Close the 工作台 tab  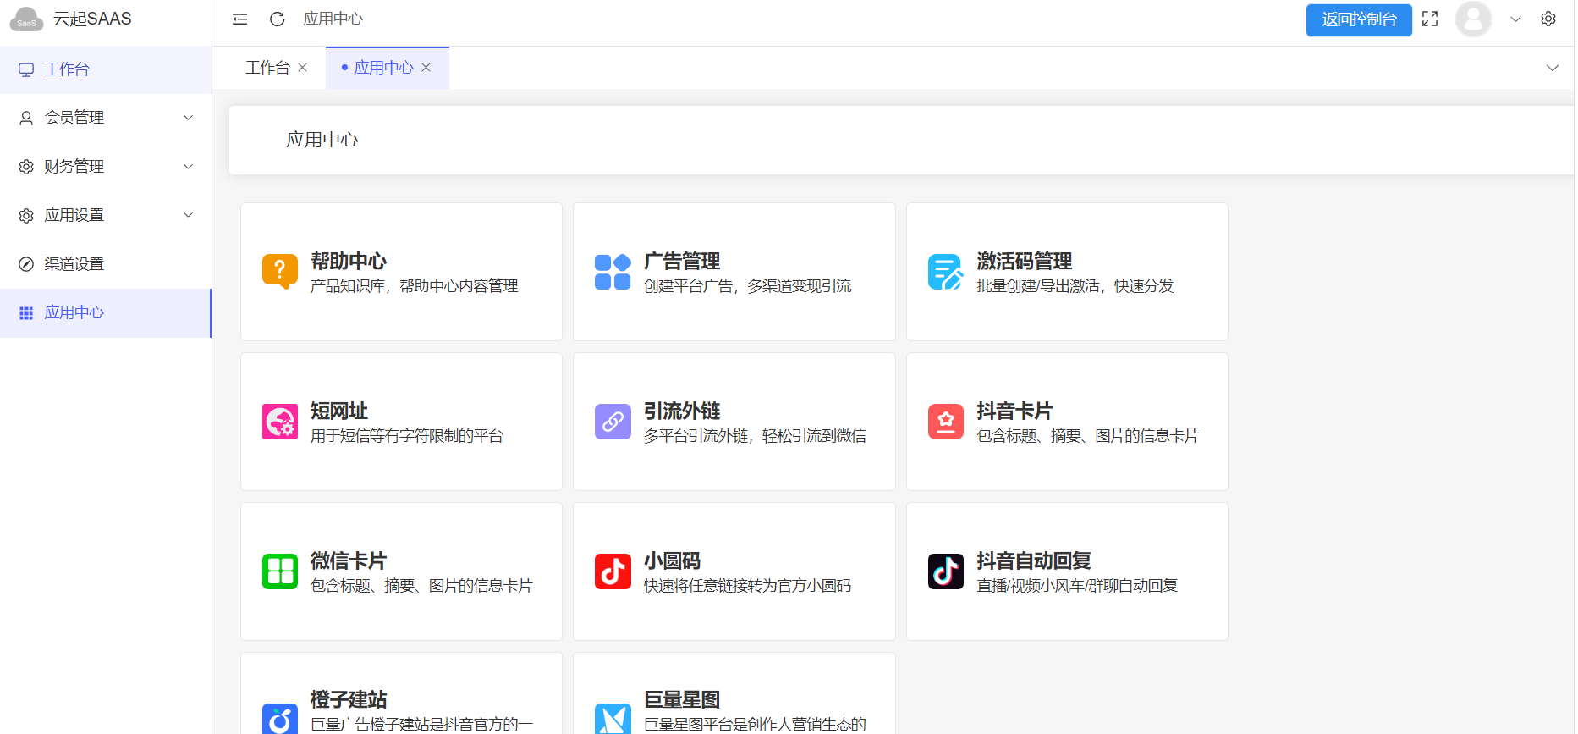pos(302,68)
